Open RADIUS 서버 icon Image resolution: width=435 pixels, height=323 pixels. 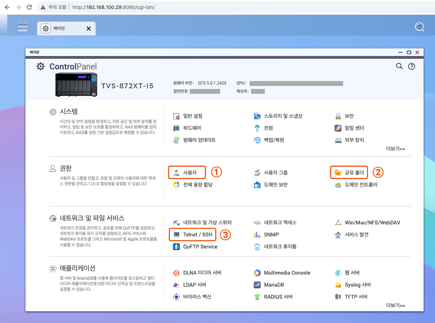257,297
